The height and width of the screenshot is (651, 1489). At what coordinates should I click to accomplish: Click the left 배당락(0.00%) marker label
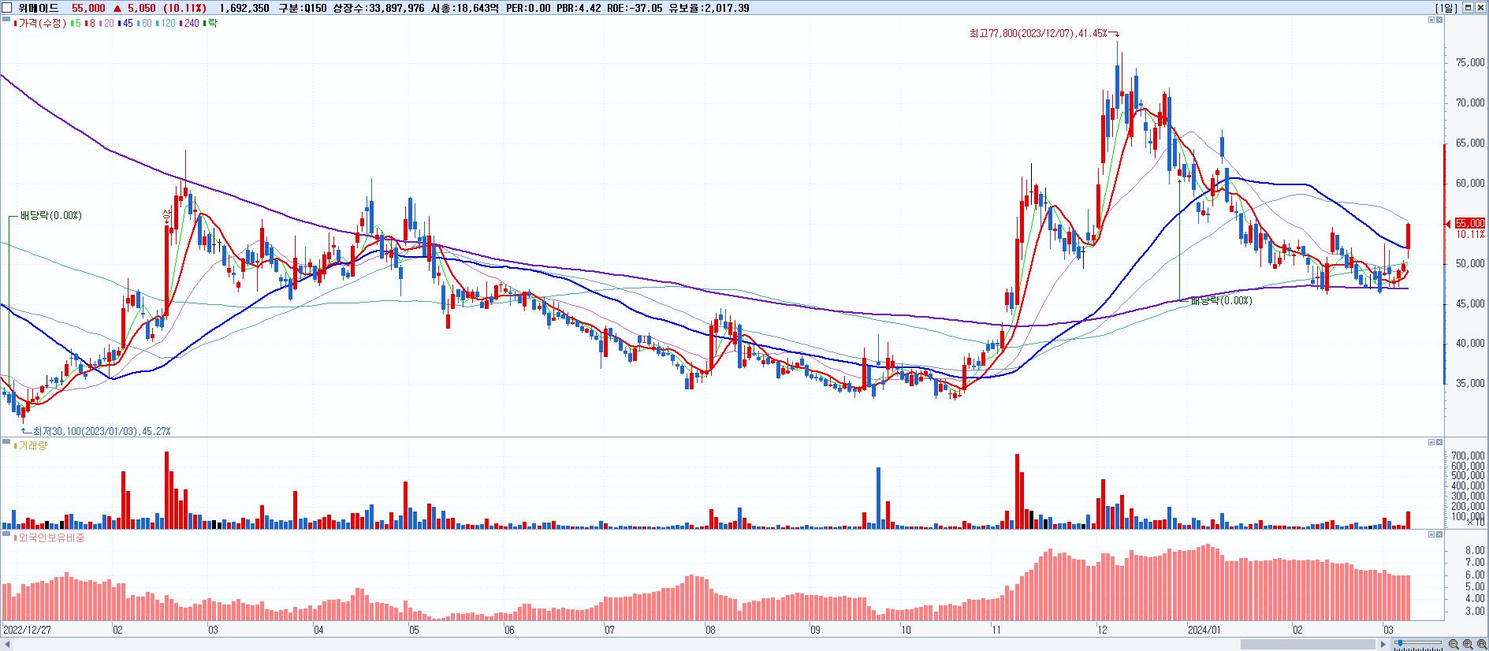[50, 215]
